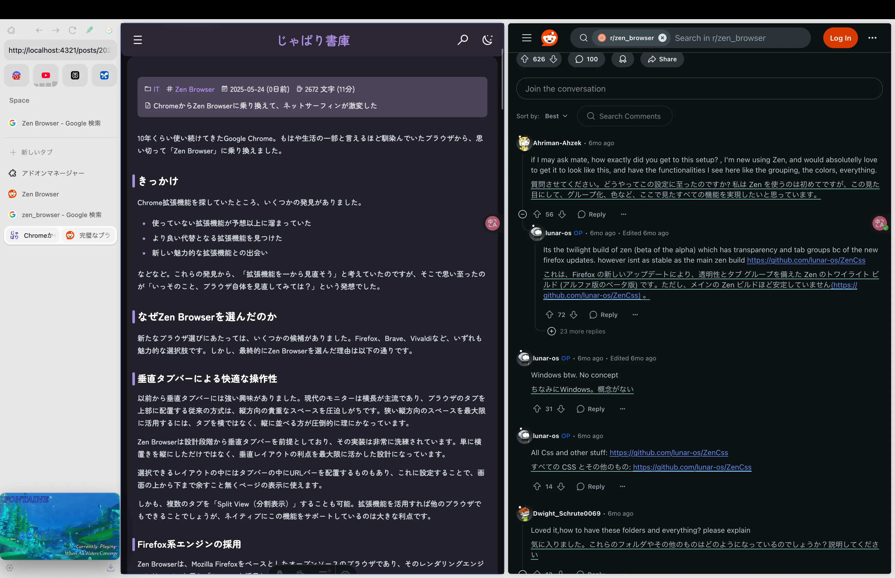Open the black star-pattern pinned tab

[x=75, y=76]
